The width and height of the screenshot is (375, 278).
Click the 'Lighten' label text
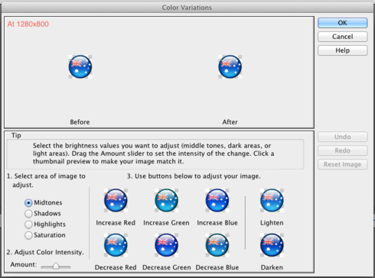pyautogui.click(x=272, y=223)
